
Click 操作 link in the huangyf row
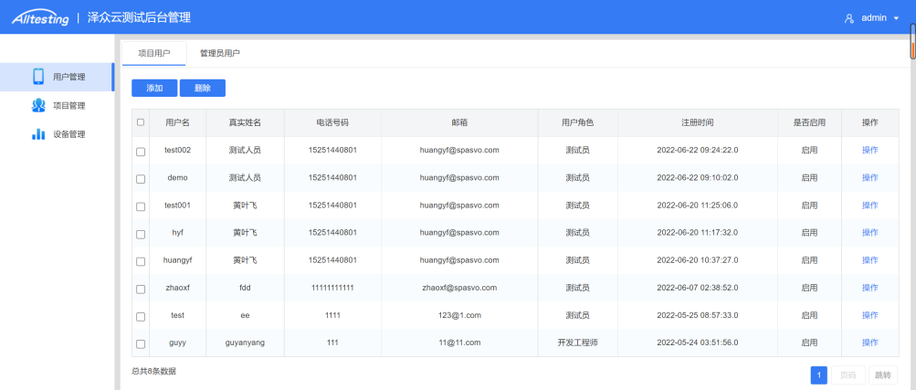click(x=869, y=260)
